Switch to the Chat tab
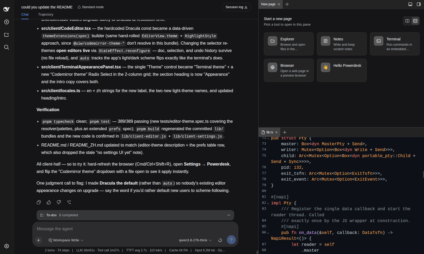Image resolution: width=424 pixels, height=254 pixels. pos(25,15)
